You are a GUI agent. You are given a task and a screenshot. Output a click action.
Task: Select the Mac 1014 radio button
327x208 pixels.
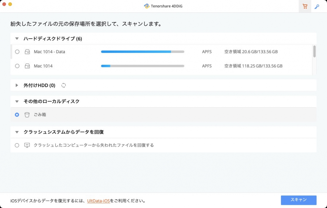coord(17,66)
